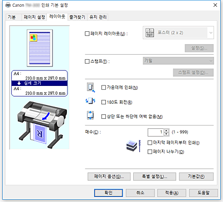Switch to the 페이지 설정 tab
The height and width of the screenshot is (202, 223).
point(34,17)
